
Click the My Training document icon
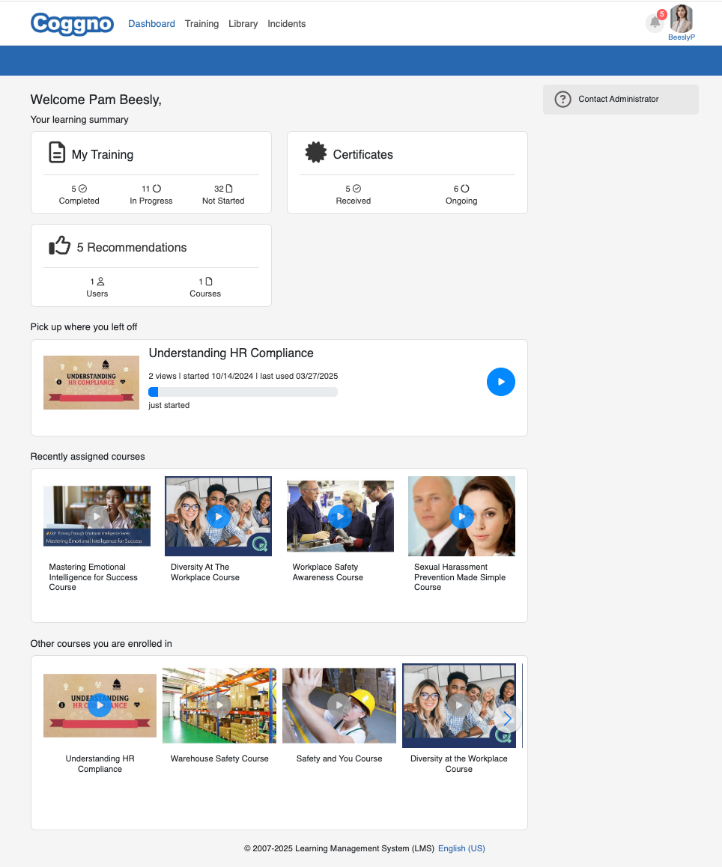point(57,153)
